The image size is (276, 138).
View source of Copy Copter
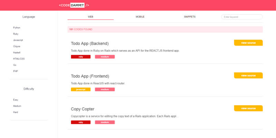[248, 108]
